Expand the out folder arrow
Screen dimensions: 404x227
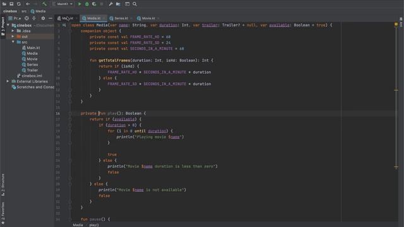point(13,37)
